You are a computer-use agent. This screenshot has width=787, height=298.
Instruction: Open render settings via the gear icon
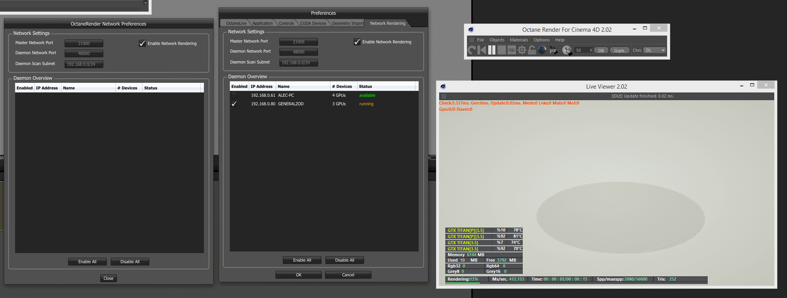[522, 50]
